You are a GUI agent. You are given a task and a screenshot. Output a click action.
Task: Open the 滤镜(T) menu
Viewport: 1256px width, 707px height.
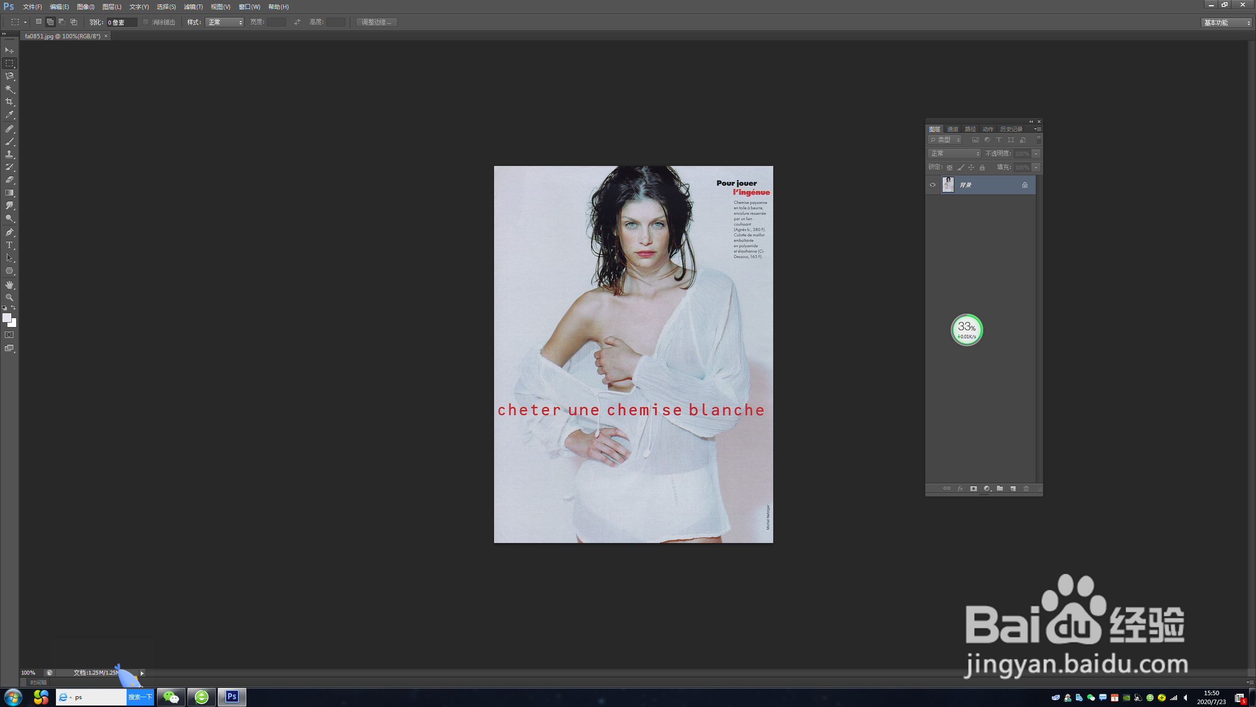193,7
